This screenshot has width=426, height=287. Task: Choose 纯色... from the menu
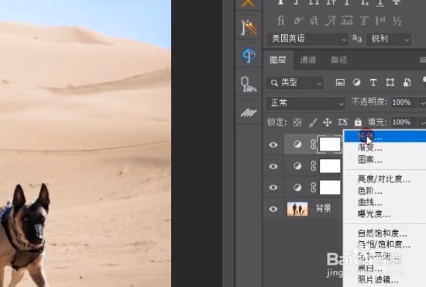point(385,137)
